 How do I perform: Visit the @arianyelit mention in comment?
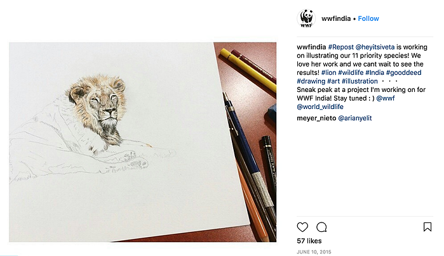pos(355,118)
